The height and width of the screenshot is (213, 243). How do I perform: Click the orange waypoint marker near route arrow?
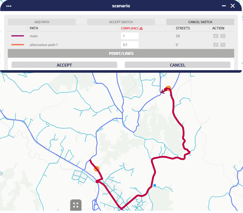(x=168, y=88)
